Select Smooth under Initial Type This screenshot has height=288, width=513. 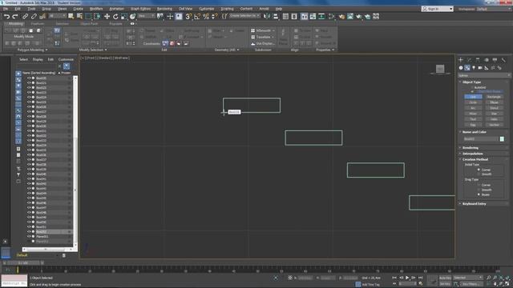tap(479, 174)
